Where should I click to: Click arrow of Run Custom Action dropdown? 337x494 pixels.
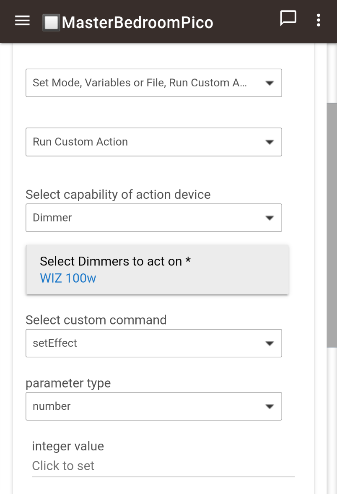coord(270,142)
